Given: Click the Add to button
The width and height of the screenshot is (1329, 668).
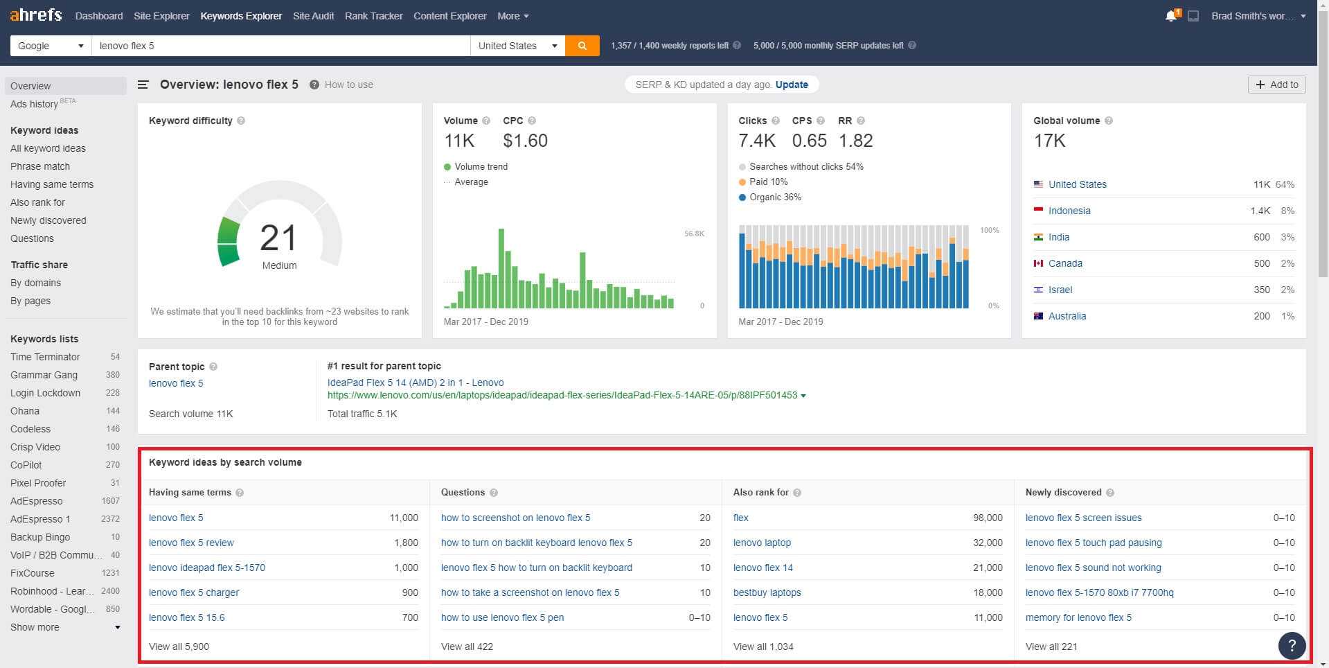Looking at the screenshot, I should tap(1277, 85).
